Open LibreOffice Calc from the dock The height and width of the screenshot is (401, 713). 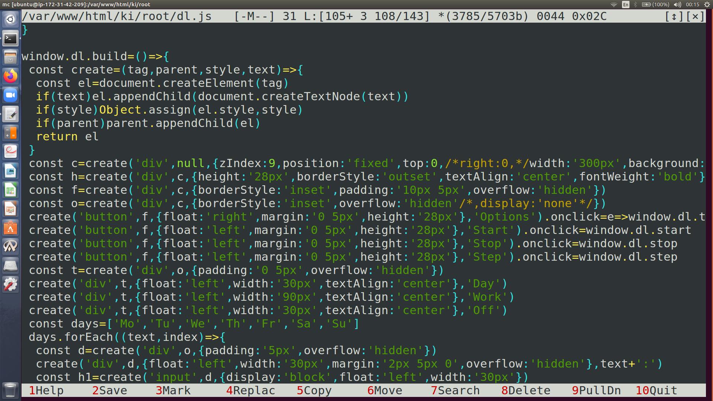point(10,190)
